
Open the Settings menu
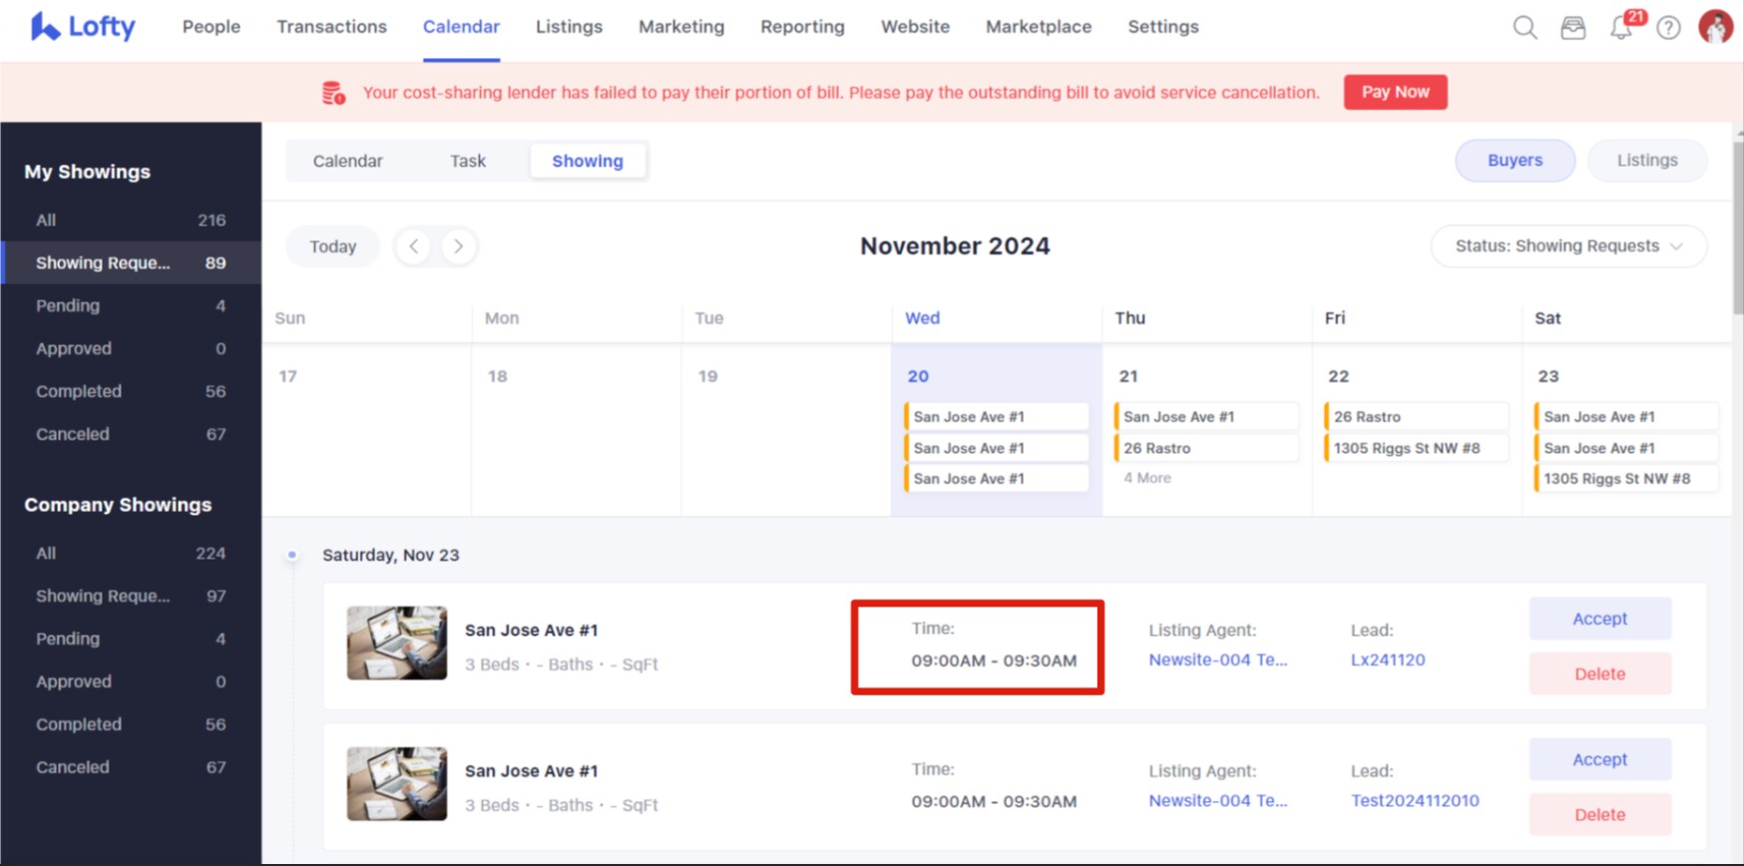[1163, 27]
